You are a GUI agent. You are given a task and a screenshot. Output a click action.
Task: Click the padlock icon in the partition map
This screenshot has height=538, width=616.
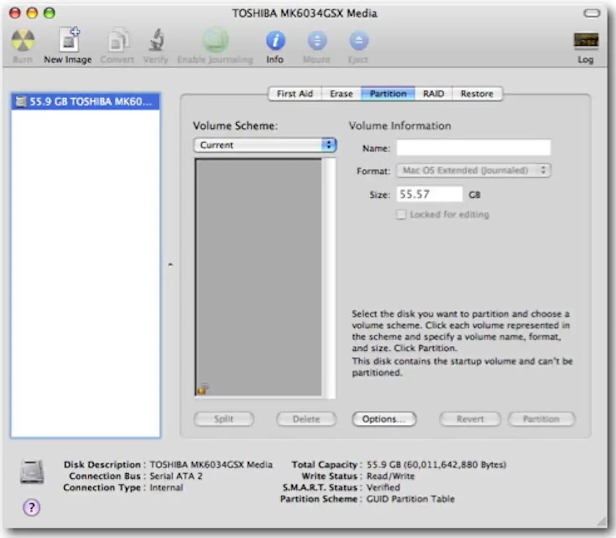[202, 388]
